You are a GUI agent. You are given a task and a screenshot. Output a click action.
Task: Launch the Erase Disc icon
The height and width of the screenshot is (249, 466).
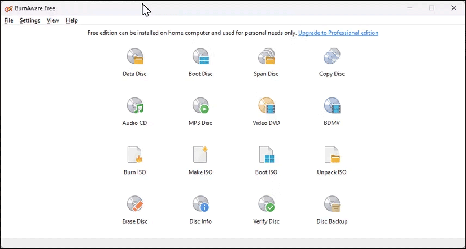pyautogui.click(x=135, y=203)
